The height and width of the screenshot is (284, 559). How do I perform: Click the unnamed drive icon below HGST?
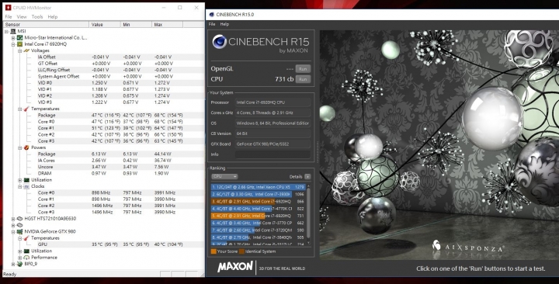pyautogui.click(x=20, y=225)
